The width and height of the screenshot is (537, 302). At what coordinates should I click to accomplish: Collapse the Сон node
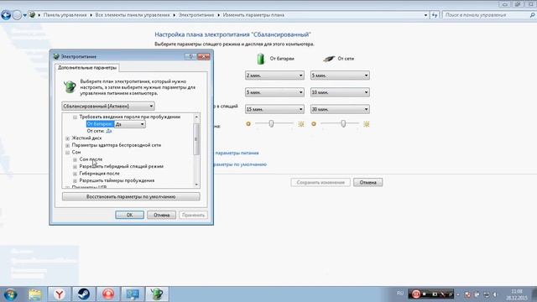coord(68,153)
